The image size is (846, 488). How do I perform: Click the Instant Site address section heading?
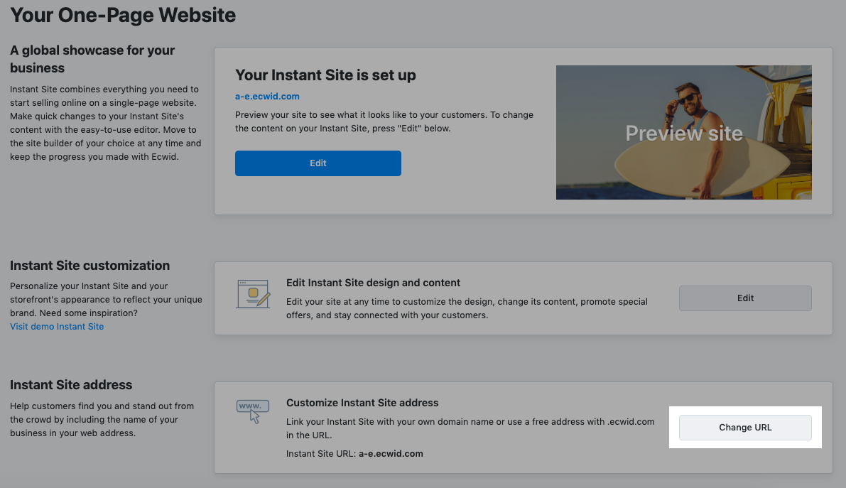pos(71,385)
